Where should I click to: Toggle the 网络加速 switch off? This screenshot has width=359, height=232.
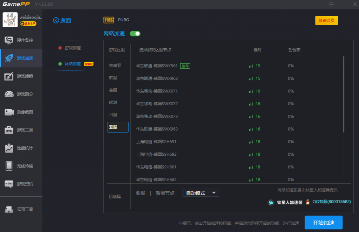135,34
